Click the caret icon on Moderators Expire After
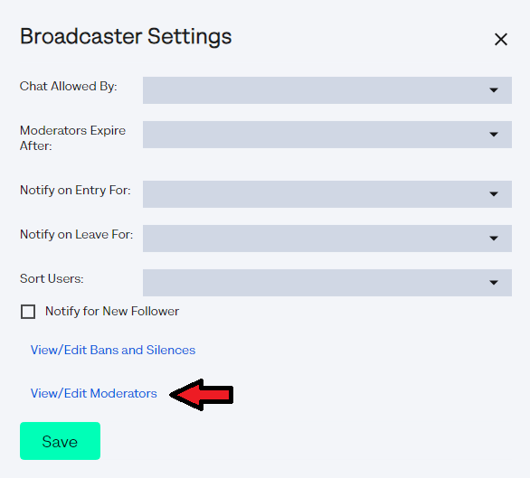Viewport: 530px width, 478px height. tap(494, 135)
